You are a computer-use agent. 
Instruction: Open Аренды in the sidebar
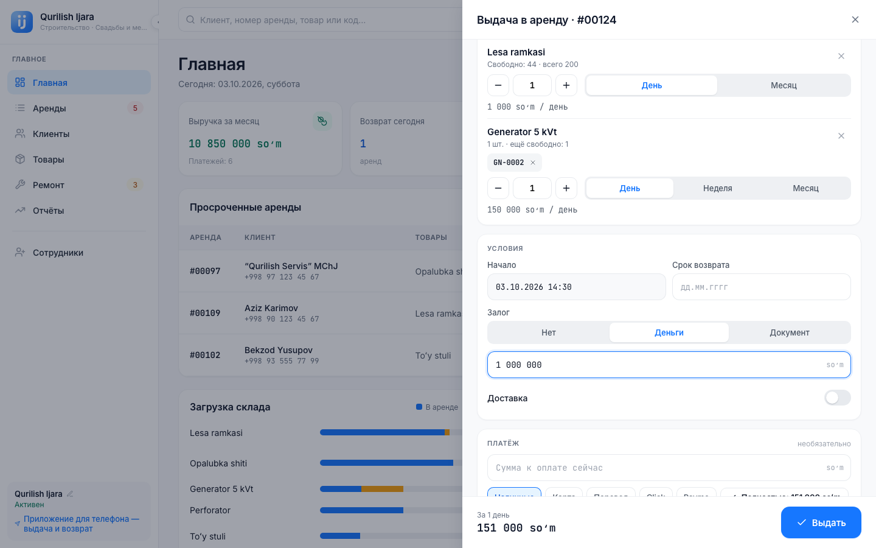(x=79, y=108)
